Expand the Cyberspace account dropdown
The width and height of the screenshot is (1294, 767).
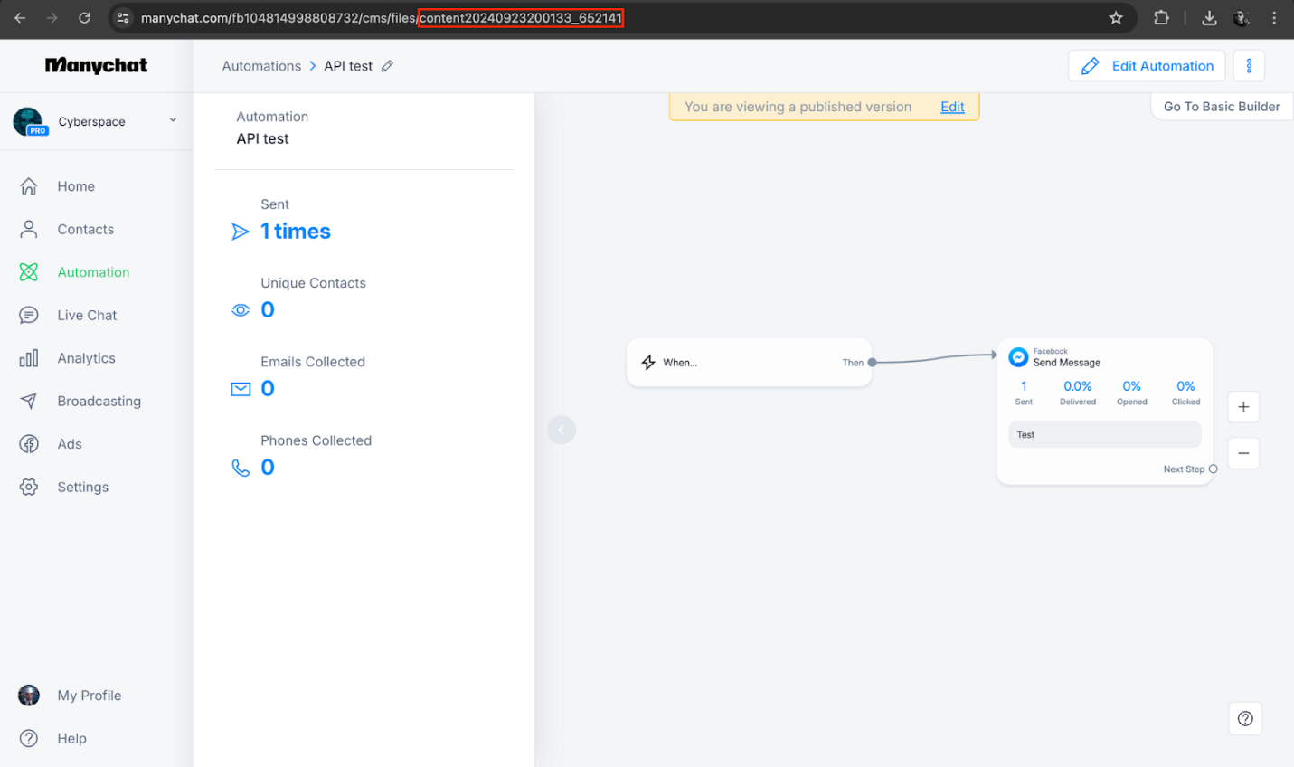[173, 120]
